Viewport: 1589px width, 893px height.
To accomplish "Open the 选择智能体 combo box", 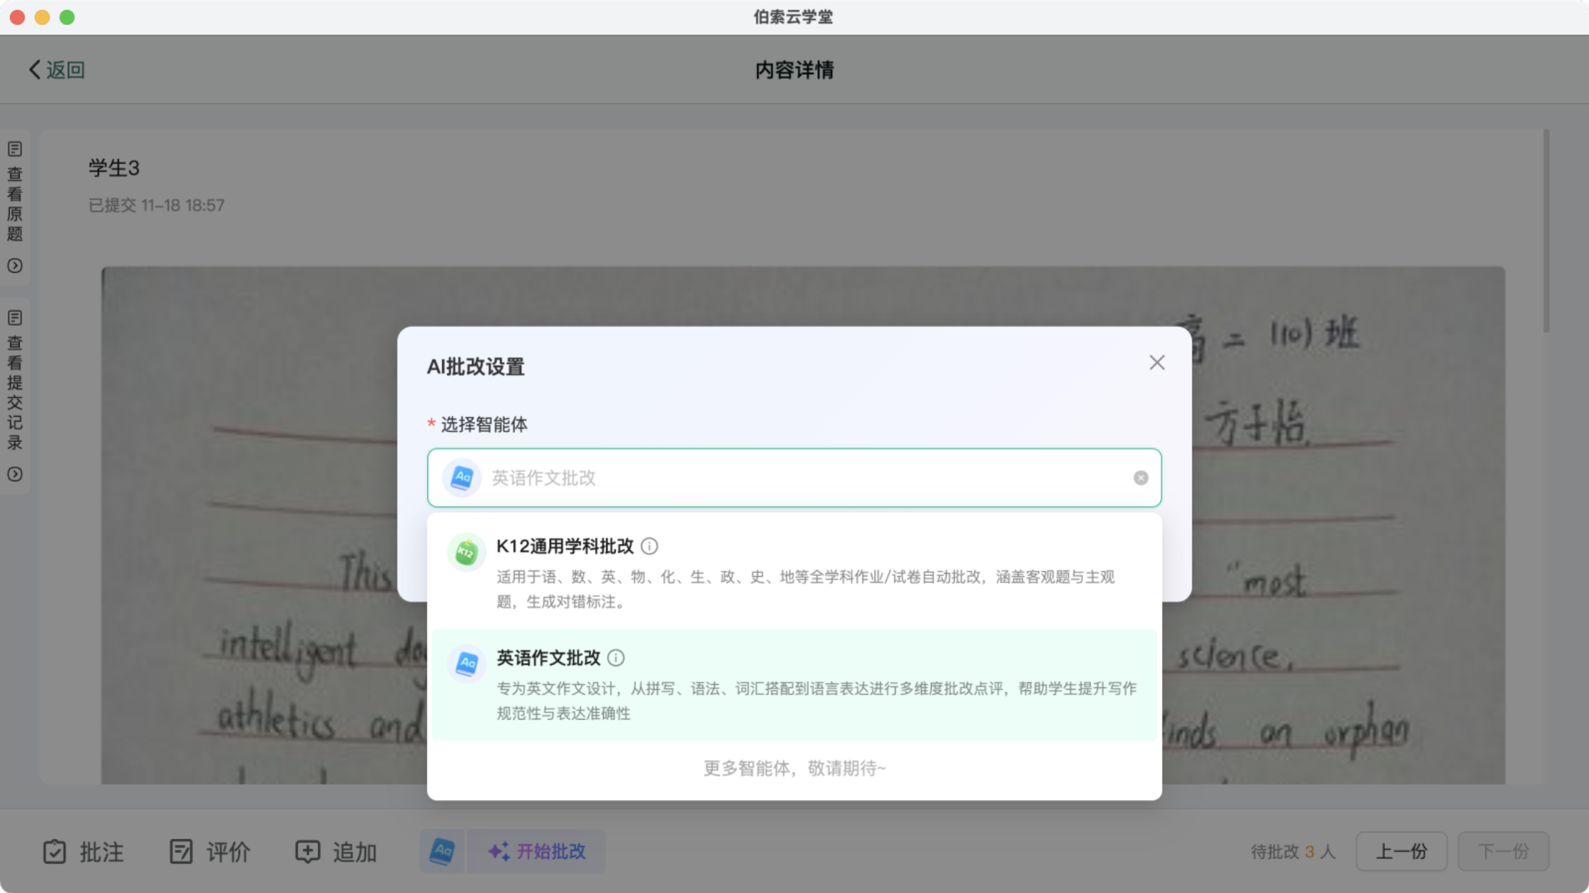I will 793,478.
